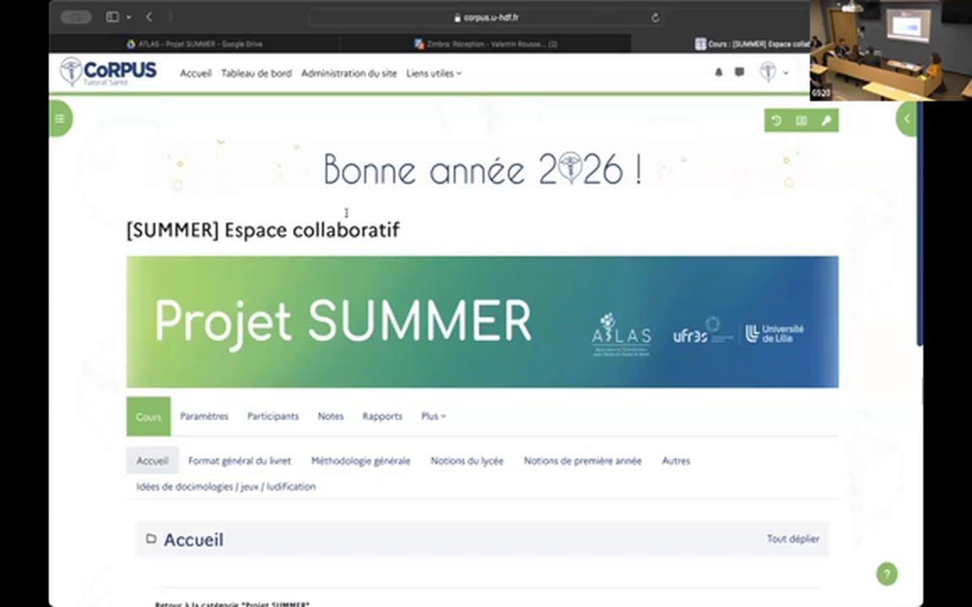Click the CoRPUS logo
Image resolution: width=972 pixels, height=607 pixels.
pyautogui.click(x=108, y=73)
